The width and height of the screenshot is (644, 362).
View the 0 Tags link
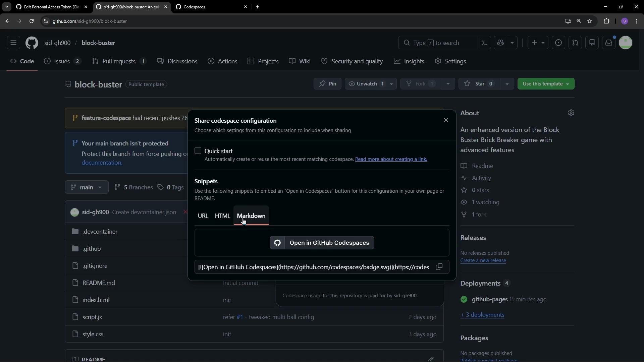170,187
